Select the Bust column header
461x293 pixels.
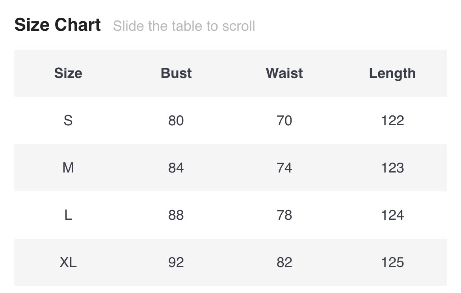click(x=176, y=73)
